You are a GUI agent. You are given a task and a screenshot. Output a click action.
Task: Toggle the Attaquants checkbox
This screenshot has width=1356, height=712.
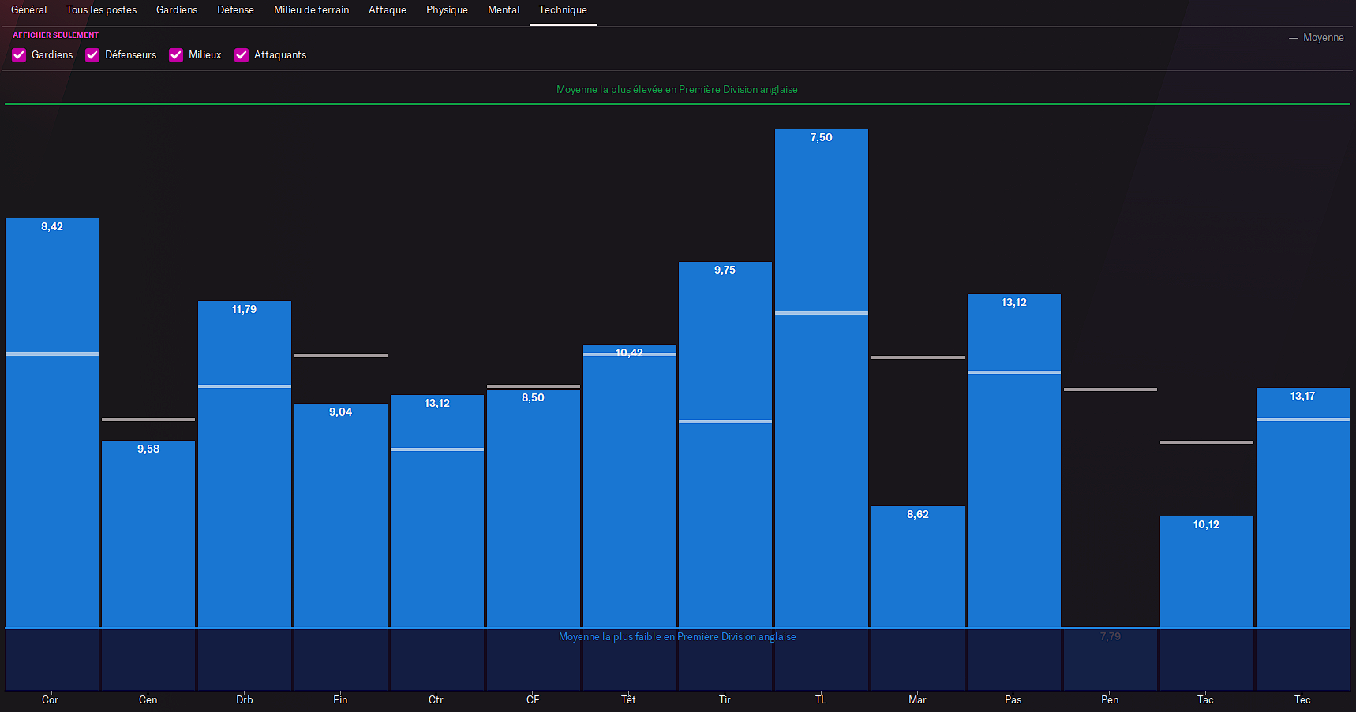click(242, 55)
